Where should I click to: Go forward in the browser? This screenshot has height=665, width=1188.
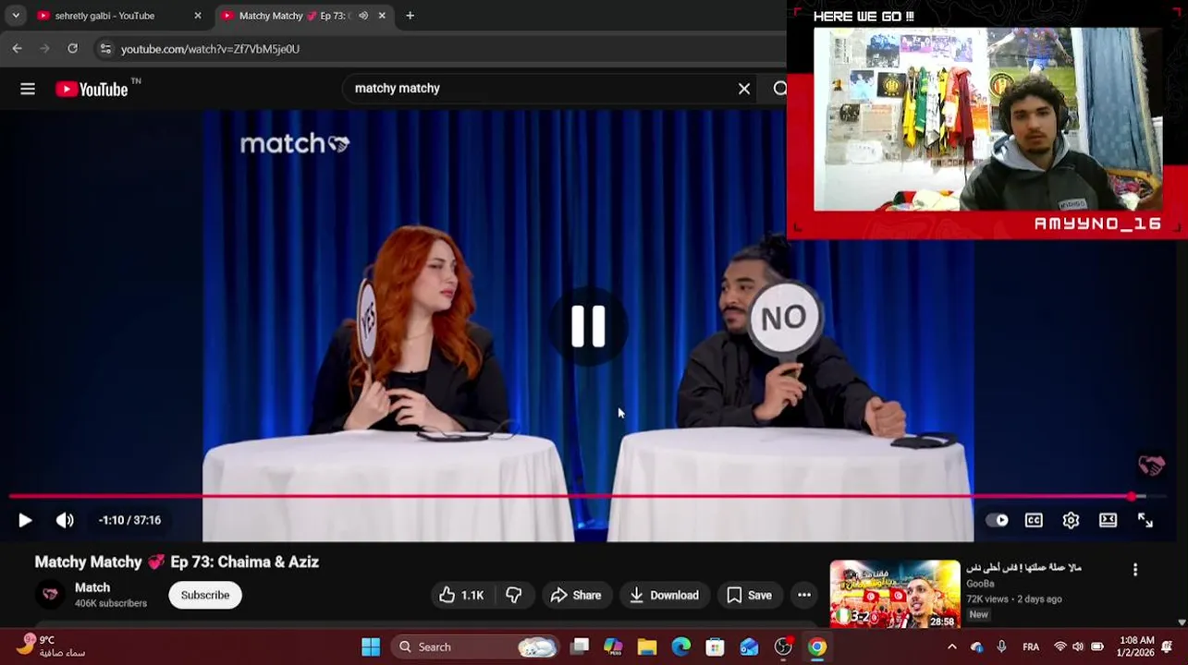tap(45, 48)
